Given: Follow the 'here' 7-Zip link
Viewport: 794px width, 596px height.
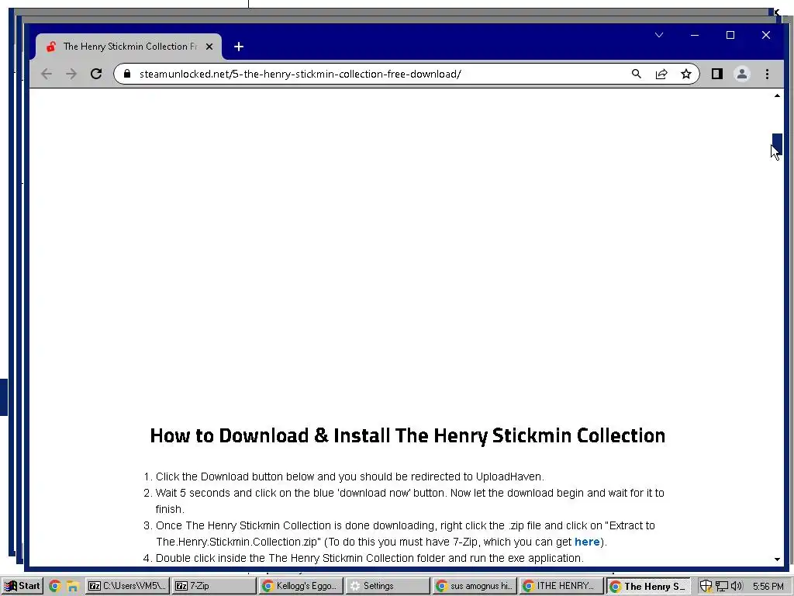Looking at the screenshot, I should tap(587, 542).
